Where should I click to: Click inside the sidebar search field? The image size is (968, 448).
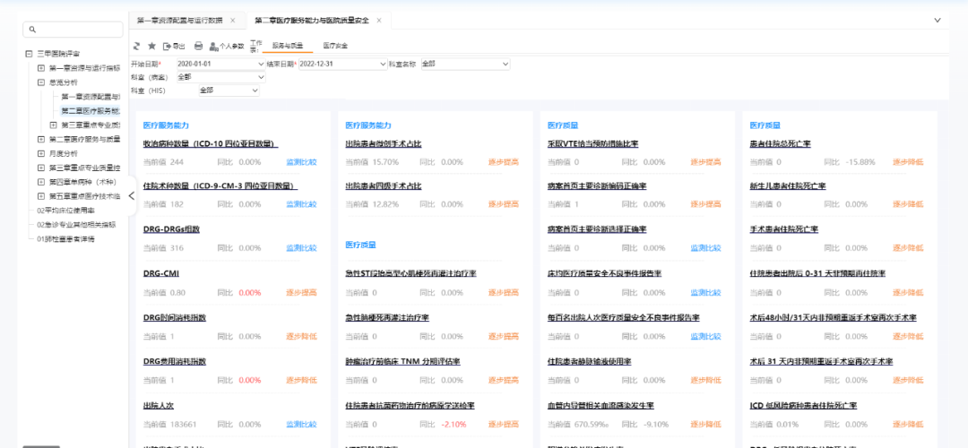(73, 29)
